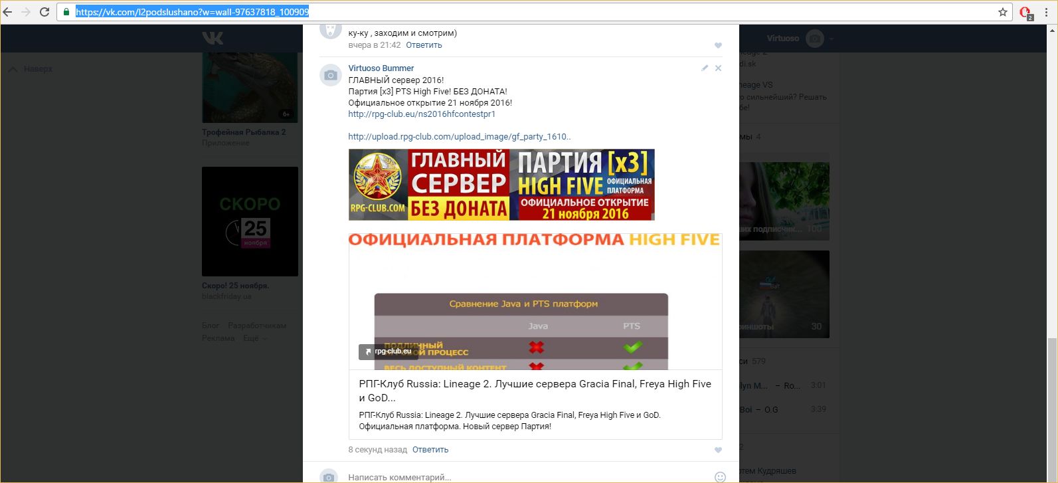This screenshot has height=483, width=1058.
Task: Open the Разработчикам footer link
Action: coord(257,326)
